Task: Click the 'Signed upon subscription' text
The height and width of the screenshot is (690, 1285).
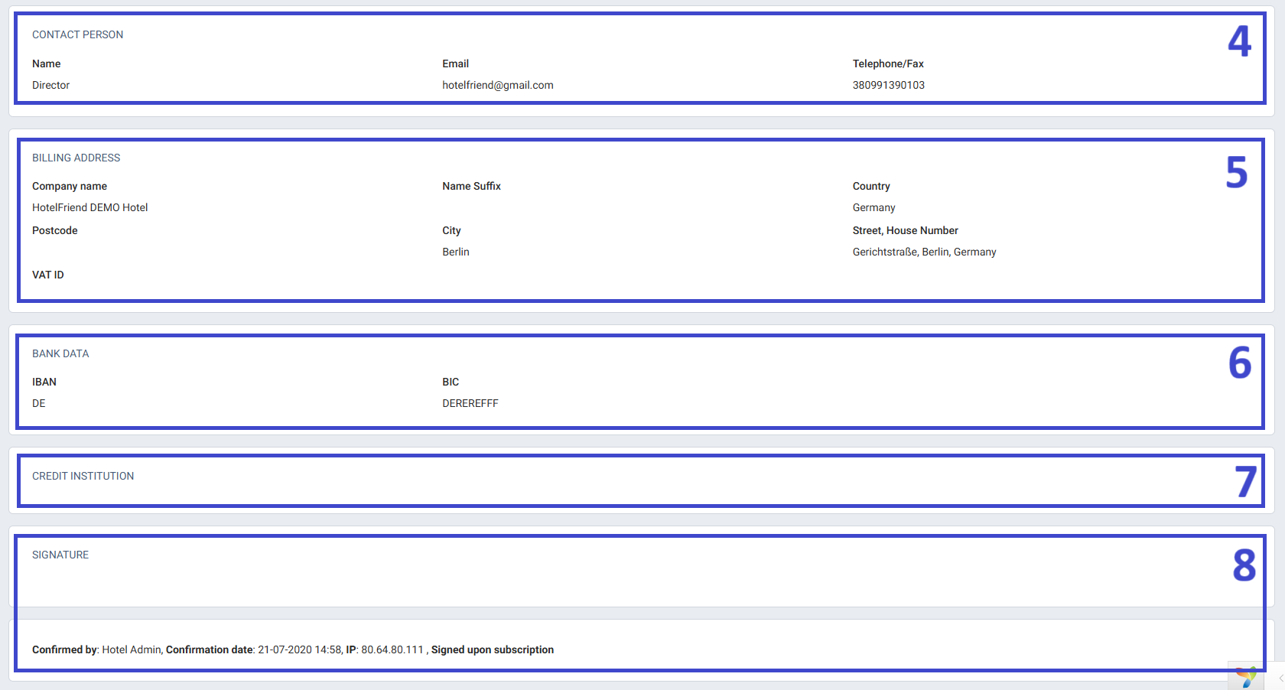Action: point(493,649)
